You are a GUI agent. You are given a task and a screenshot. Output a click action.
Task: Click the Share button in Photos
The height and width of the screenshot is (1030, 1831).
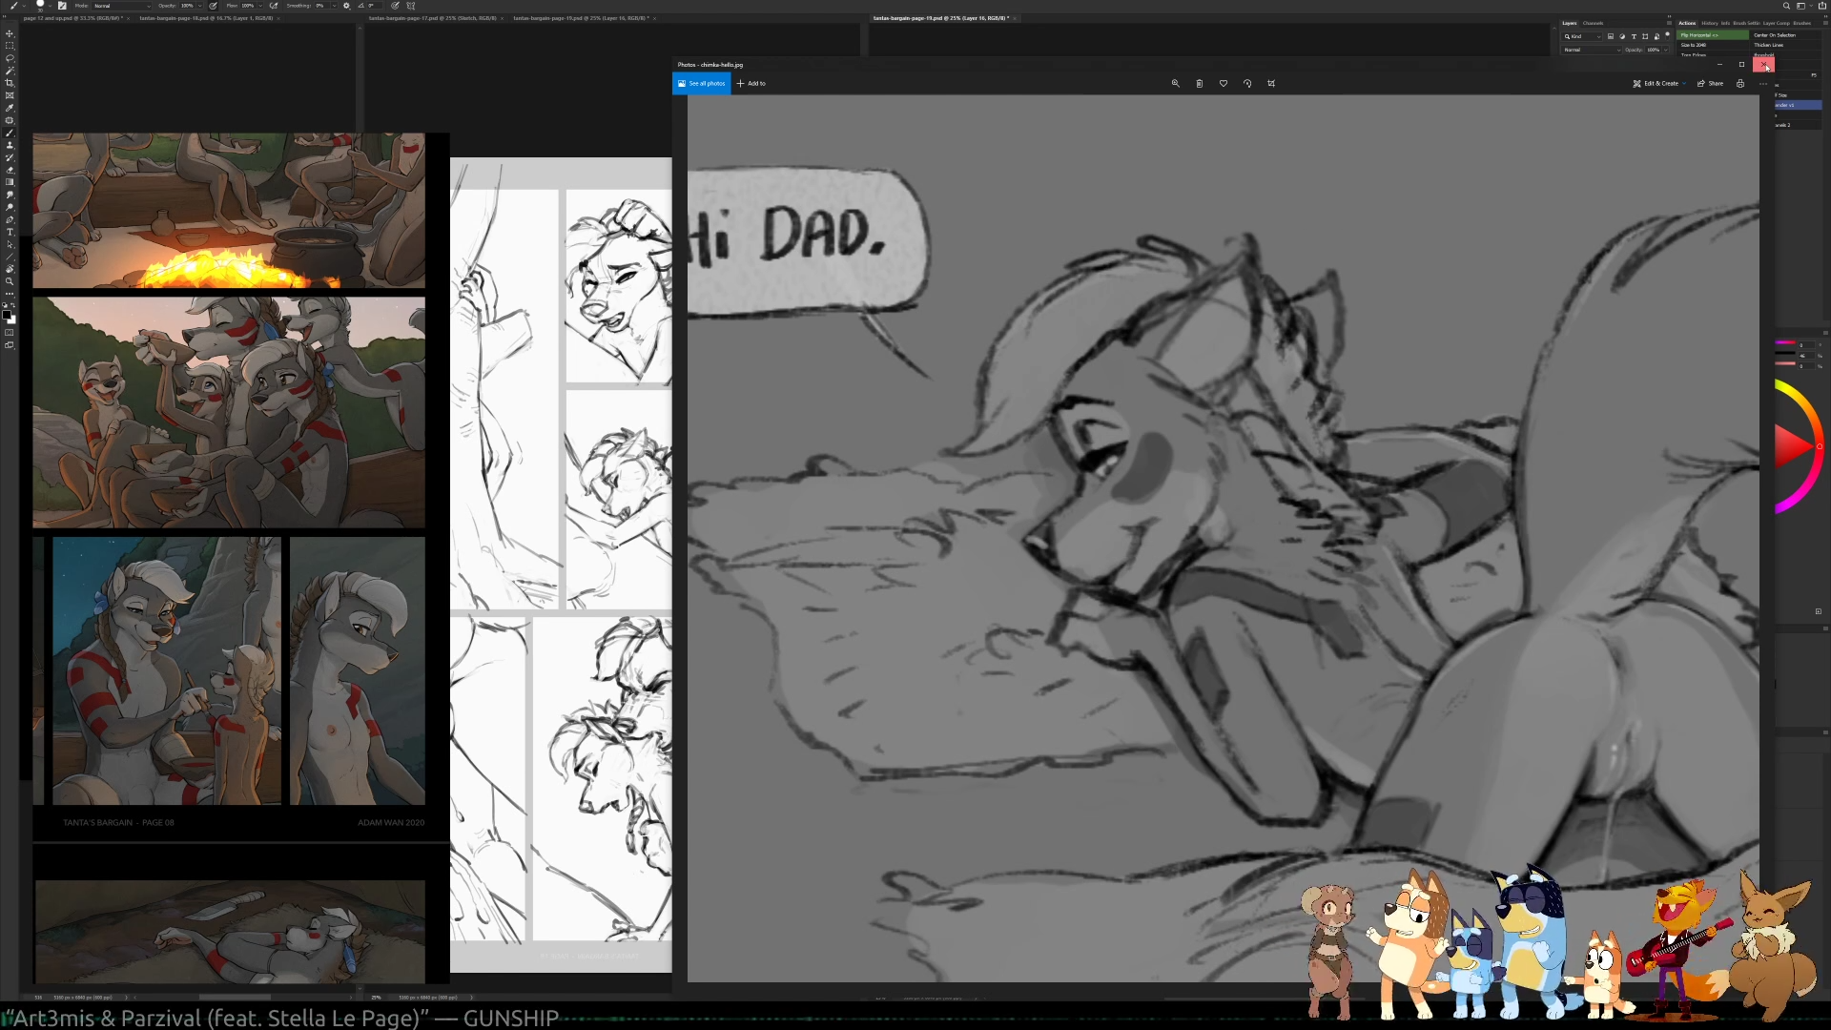point(1710,84)
